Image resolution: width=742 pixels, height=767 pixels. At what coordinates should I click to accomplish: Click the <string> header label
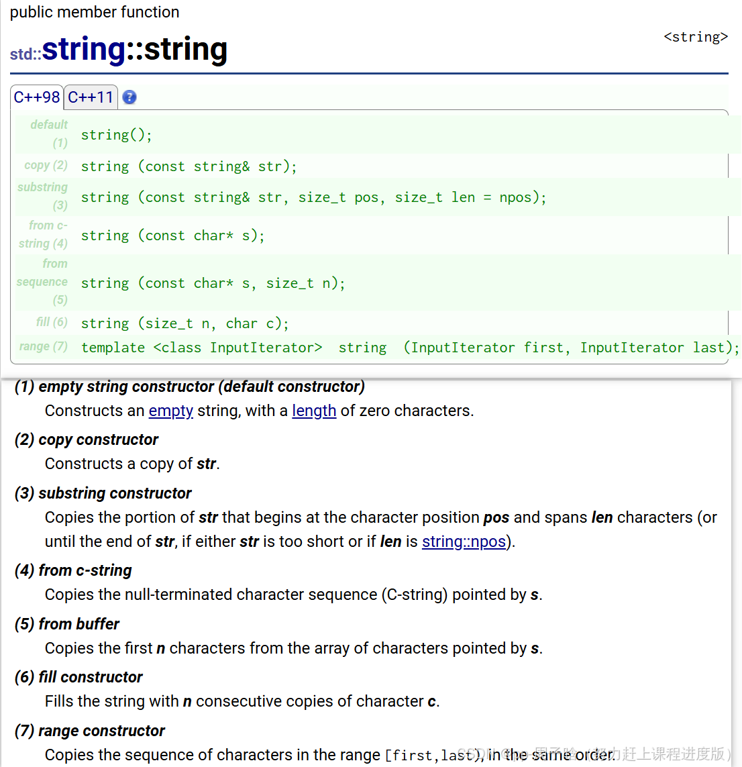click(696, 37)
